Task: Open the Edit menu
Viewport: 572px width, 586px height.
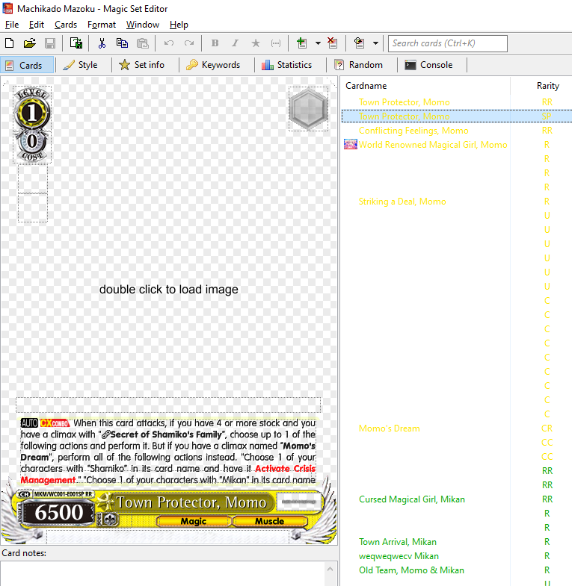Action: [37, 25]
